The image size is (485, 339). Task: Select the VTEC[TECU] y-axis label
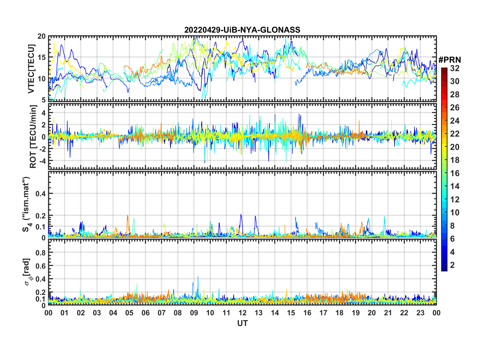coord(31,69)
